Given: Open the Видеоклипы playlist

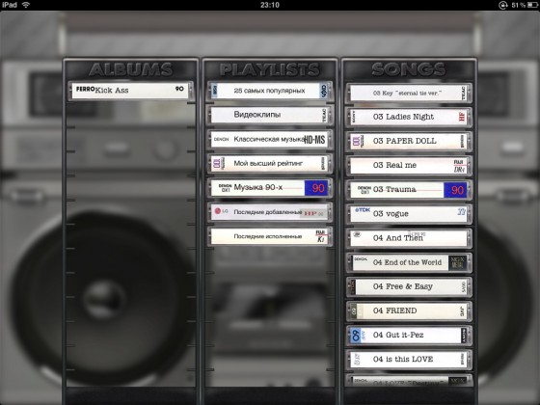Looking at the screenshot, I should [x=270, y=115].
